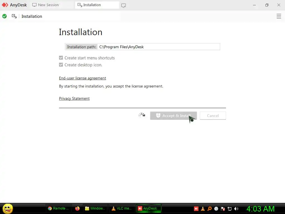The width and height of the screenshot is (285, 214).
Task: Minimize the AnyDesk window
Action: 254,5
